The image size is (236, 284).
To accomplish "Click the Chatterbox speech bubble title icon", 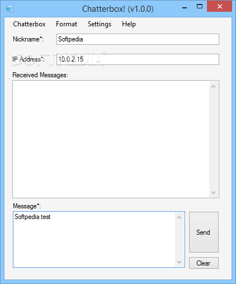I will point(10,8).
